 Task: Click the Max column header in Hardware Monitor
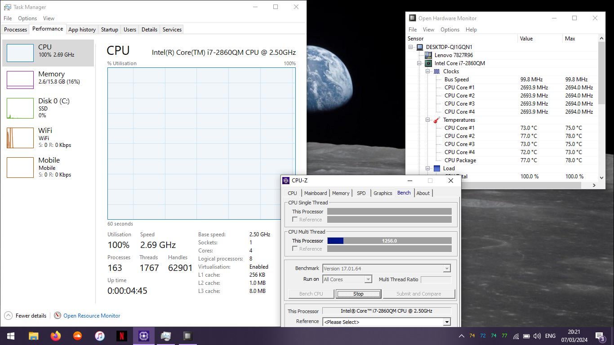(x=580, y=39)
